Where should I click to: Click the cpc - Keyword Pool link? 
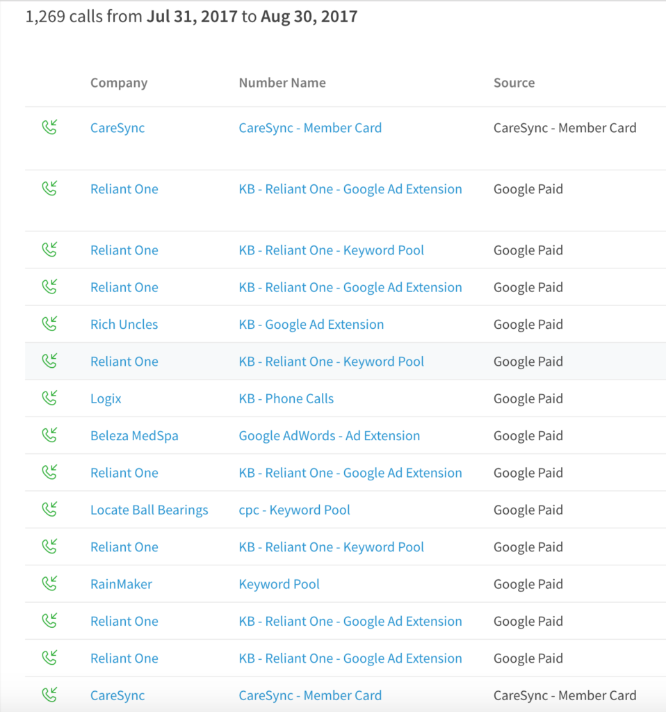(294, 510)
